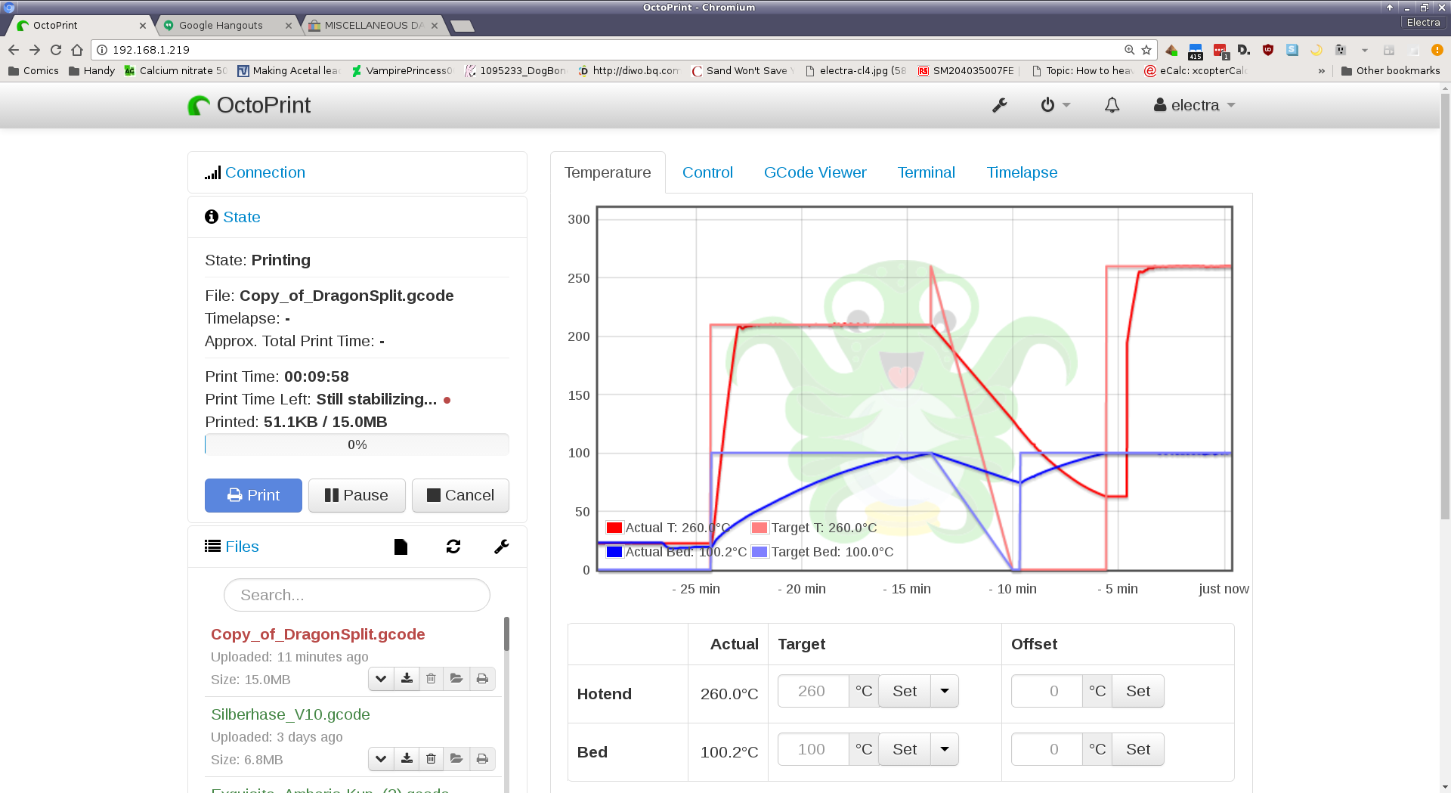Download Copy_of_DragonSplit.gcode file

407,679
